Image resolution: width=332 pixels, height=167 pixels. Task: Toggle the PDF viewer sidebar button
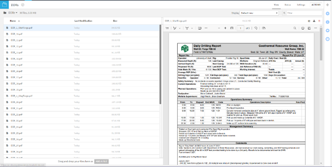tap(167, 28)
